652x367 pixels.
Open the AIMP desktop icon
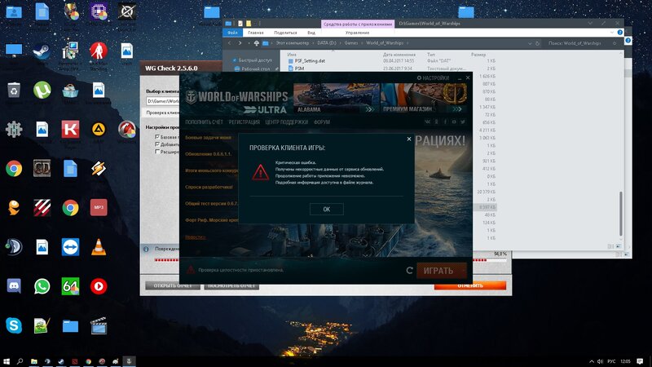point(99,130)
